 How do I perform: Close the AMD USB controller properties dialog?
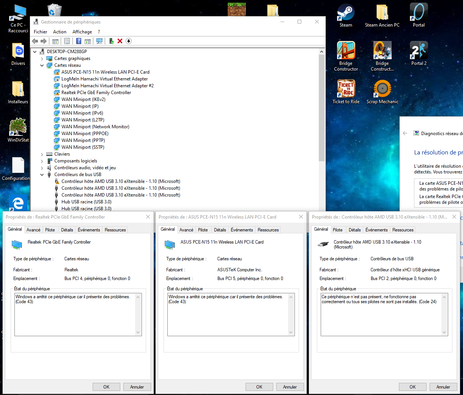coord(454,217)
